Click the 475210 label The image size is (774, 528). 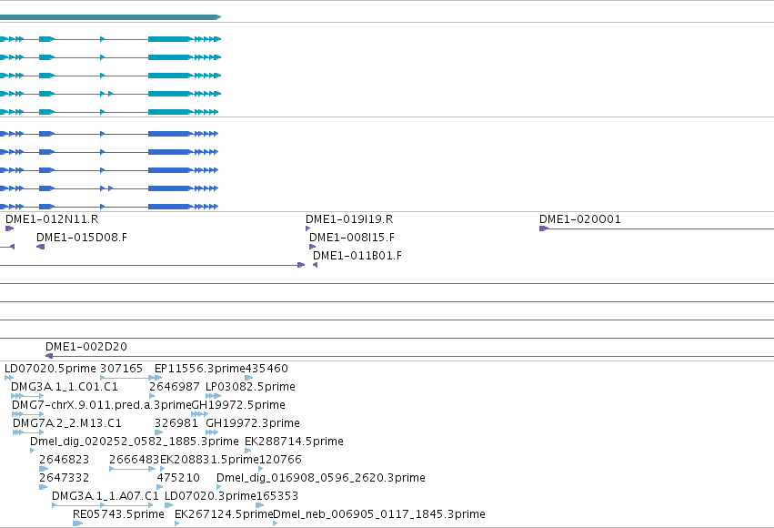pyautogui.click(x=178, y=478)
